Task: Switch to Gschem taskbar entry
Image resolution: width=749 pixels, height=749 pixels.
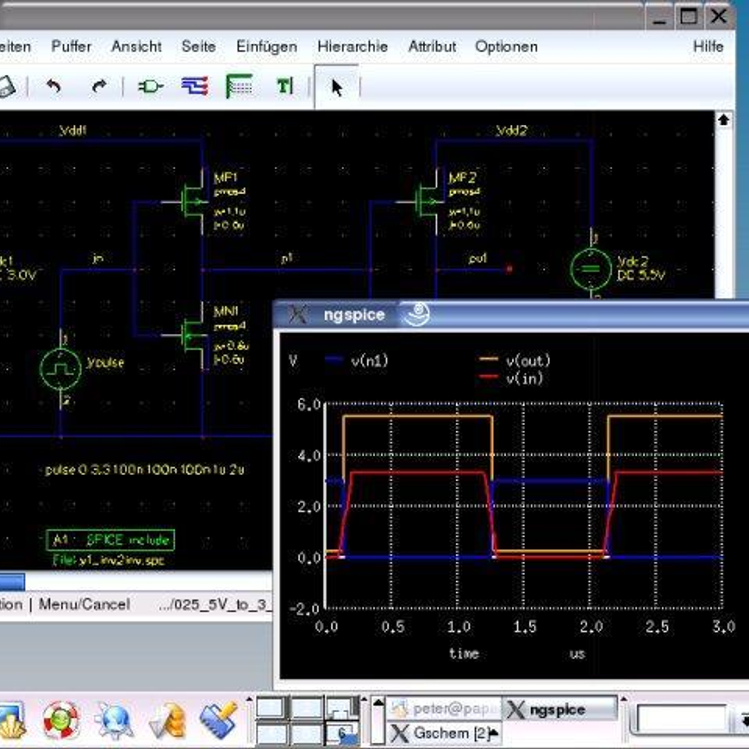Action: [442, 733]
